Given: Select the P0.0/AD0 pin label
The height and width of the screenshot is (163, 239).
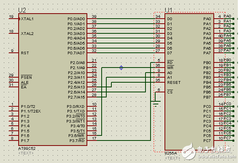Looking at the screenshot, I should [x=76, y=19].
